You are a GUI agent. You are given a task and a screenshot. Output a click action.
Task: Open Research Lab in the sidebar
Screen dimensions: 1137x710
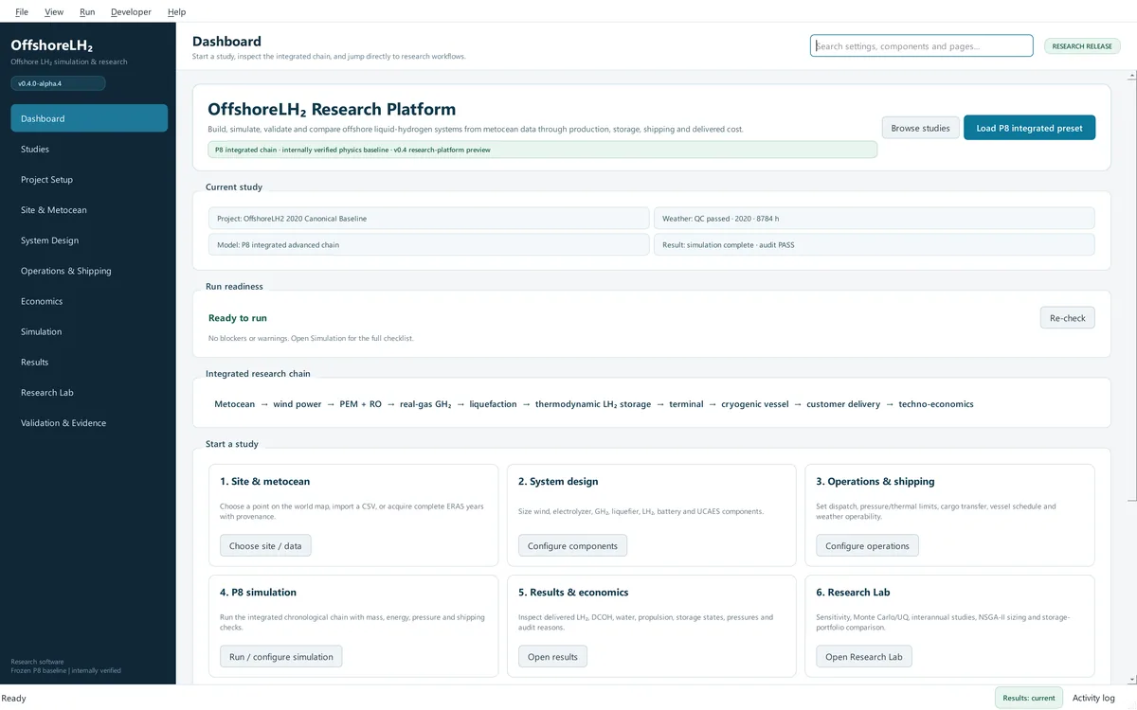click(89, 392)
